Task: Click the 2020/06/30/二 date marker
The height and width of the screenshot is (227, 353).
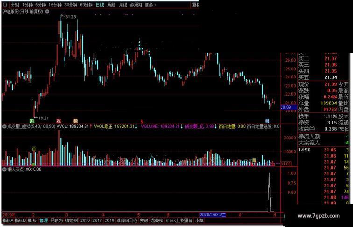Action: tap(213, 215)
